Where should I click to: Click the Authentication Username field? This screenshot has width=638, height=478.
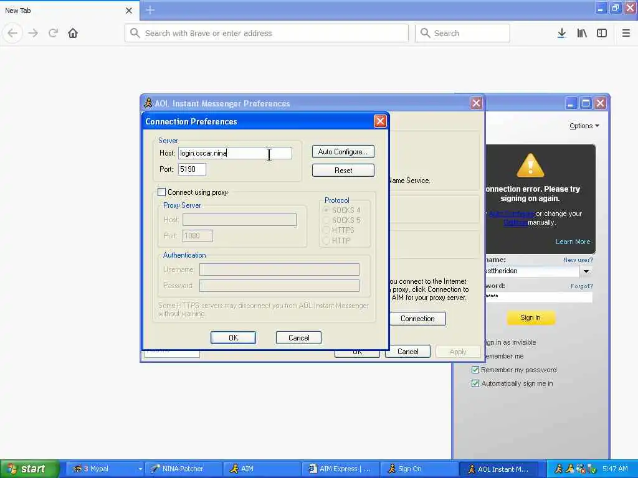pos(279,269)
